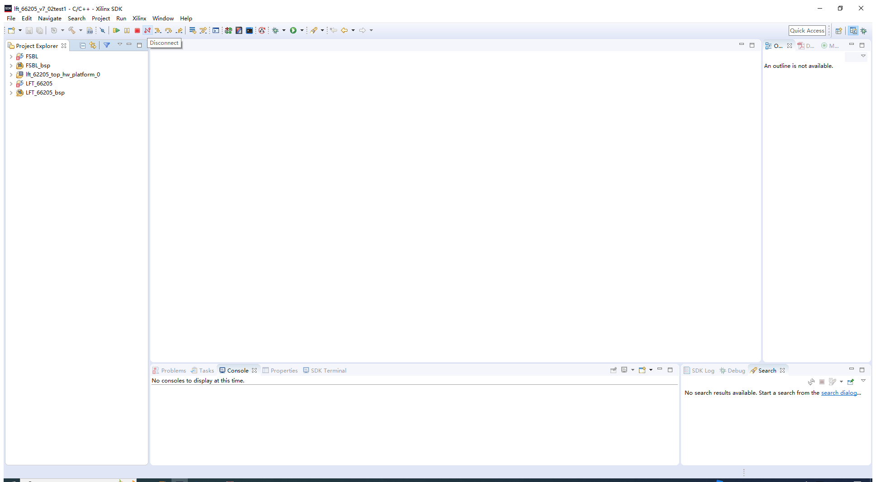The height and width of the screenshot is (482, 876).
Task: Switch to the SDK Terminal tab
Action: [x=324, y=370]
